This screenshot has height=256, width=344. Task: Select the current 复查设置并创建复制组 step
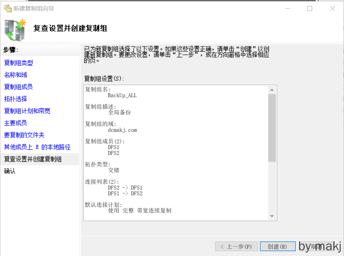pos(33,159)
